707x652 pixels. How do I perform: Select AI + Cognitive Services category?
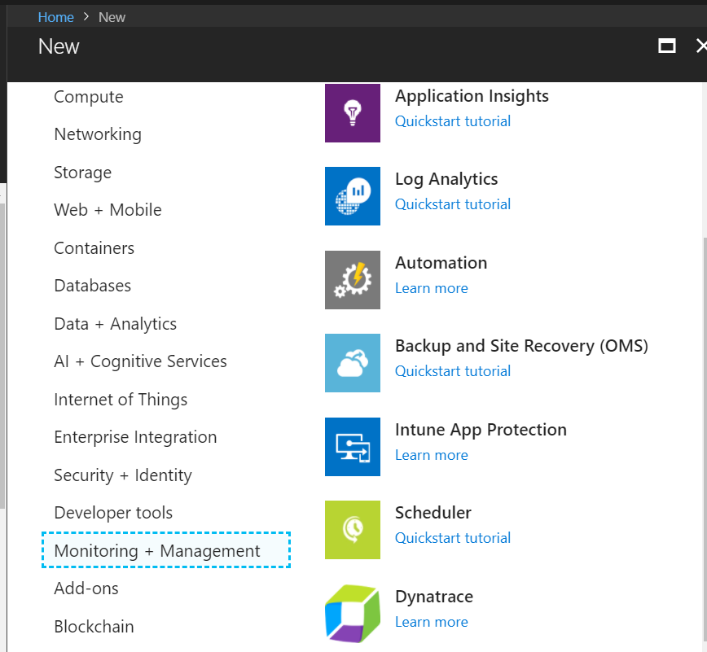click(140, 361)
